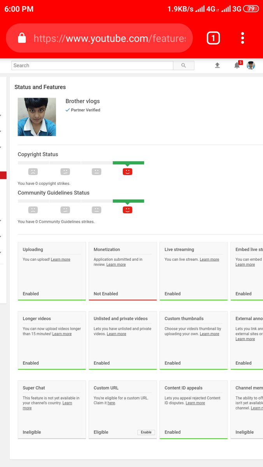Click the red happy face under Community Guidelines
This screenshot has height=467, width=263.
[x=127, y=210]
